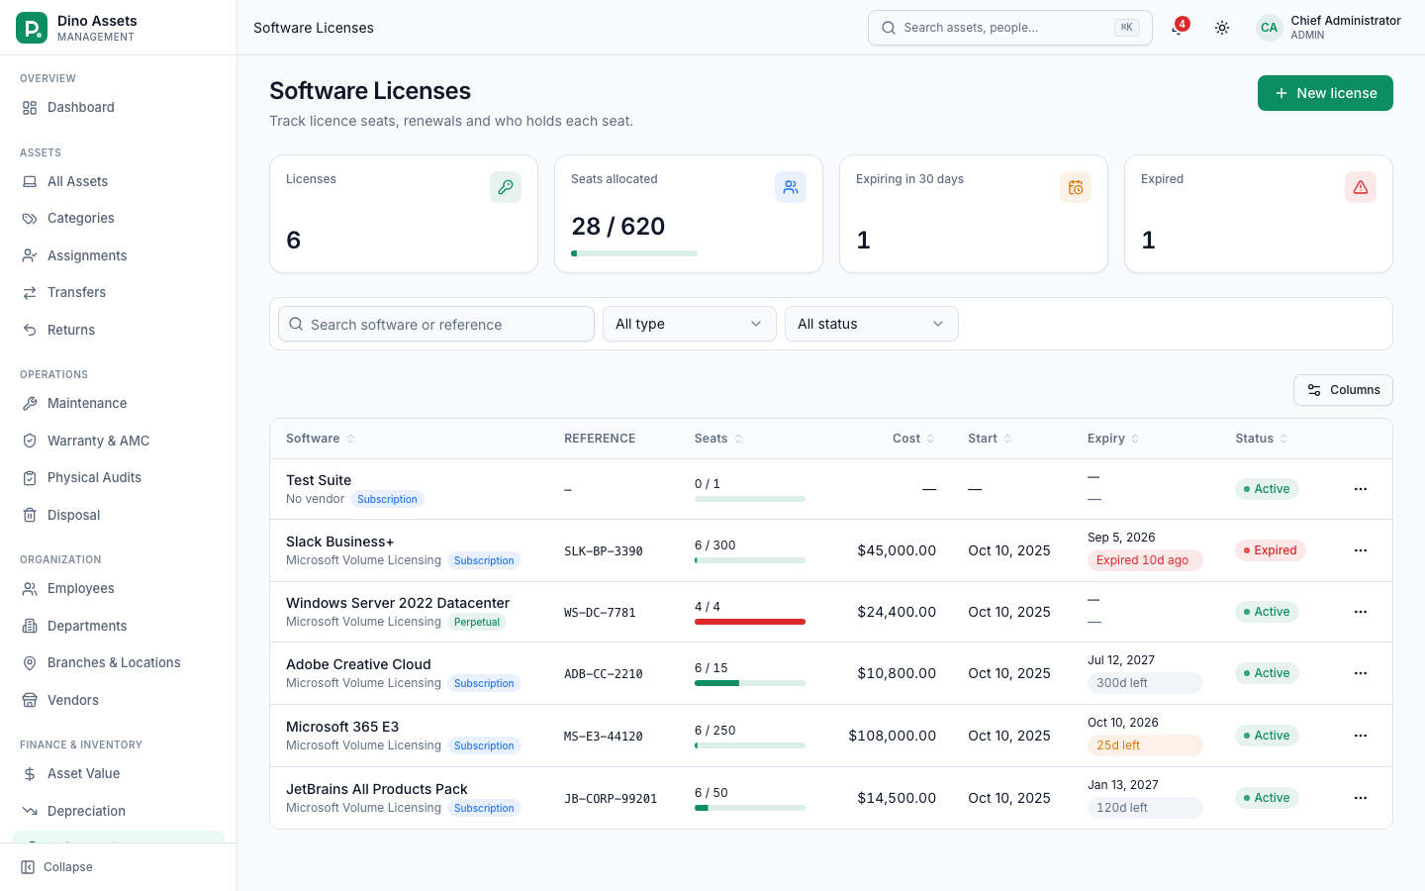Go to Dashboard in sidebar
The width and height of the screenshot is (1425, 891).
click(x=119, y=107)
